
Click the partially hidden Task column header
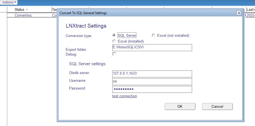(x=54, y=10)
